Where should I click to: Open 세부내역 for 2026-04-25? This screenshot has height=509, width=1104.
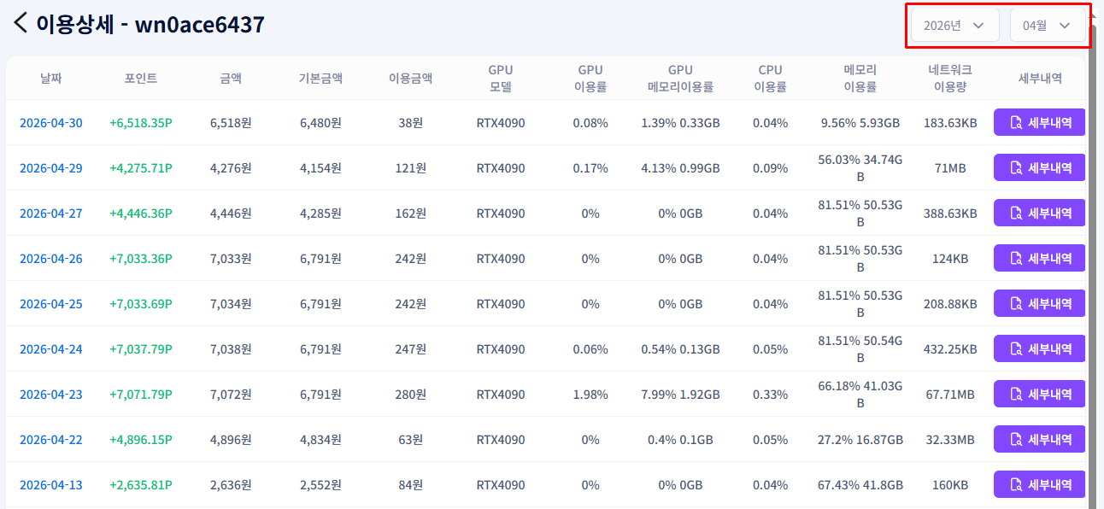[1039, 304]
